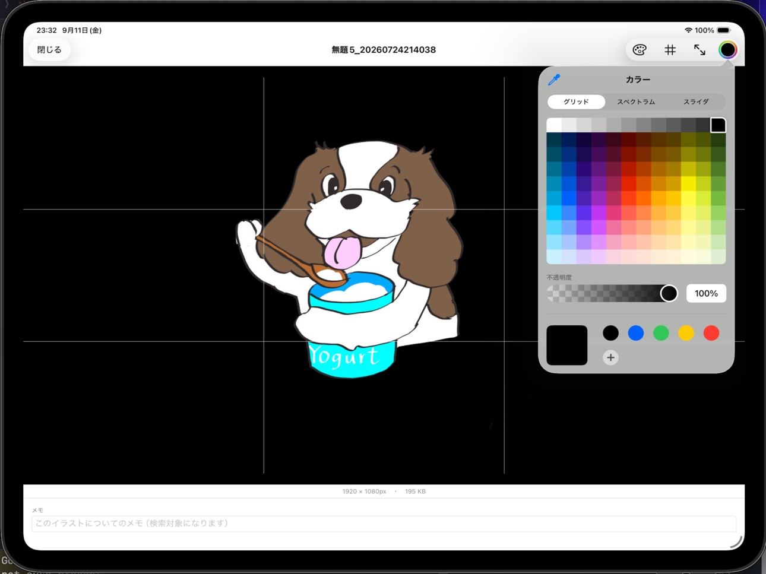Tap the large current color preview square
This screenshot has width=766, height=574.
pos(567,345)
